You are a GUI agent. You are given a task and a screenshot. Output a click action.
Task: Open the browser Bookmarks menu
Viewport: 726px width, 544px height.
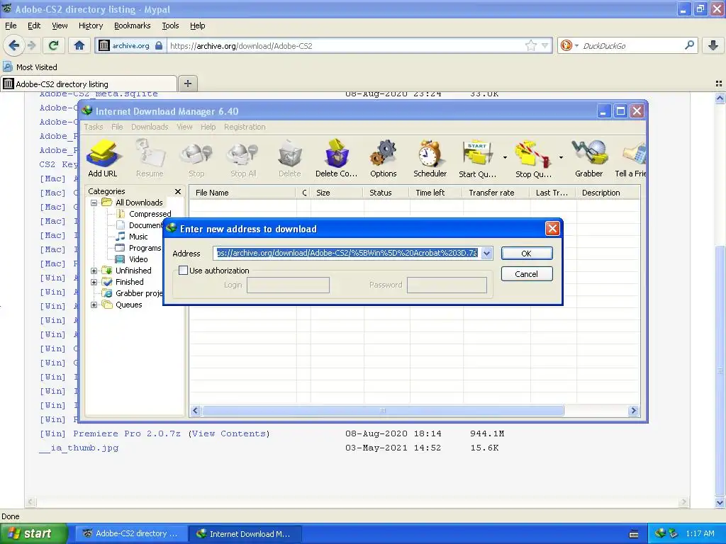point(133,25)
